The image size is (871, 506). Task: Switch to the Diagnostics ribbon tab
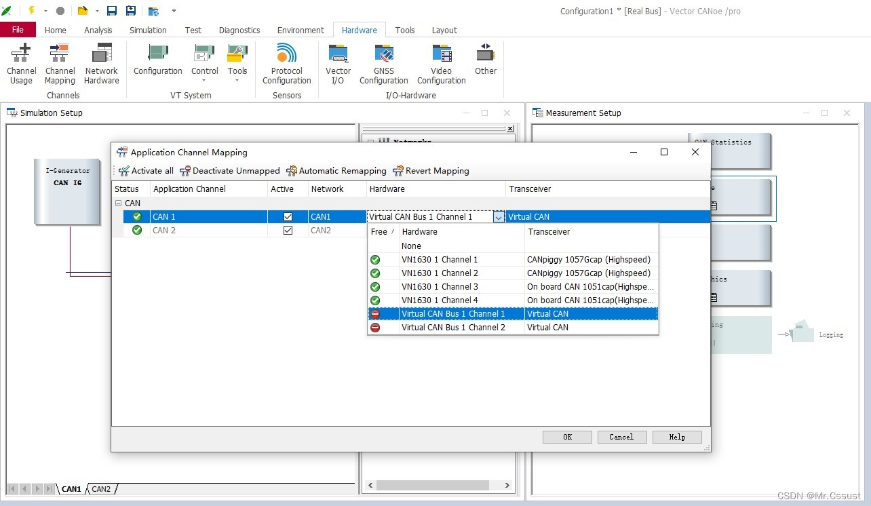(x=239, y=30)
